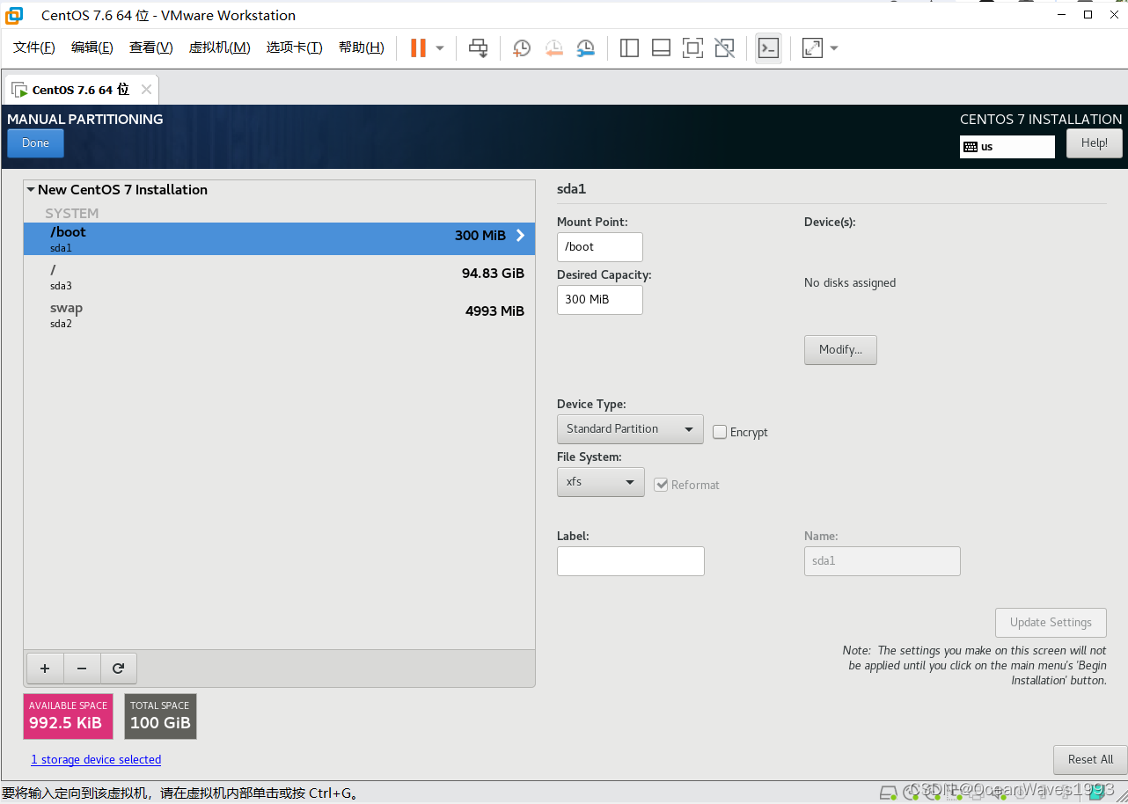Select the swap sda2 partition row
The height and width of the screenshot is (804, 1128).
click(279, 314)
